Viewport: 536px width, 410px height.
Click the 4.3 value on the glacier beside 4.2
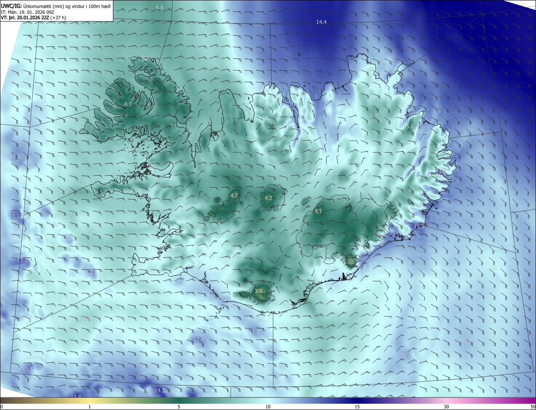pos(234,195)
